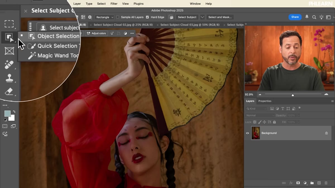Click the sparkle icon in contextual task bar
Screen dimensions: 335x188
[112, 33]
